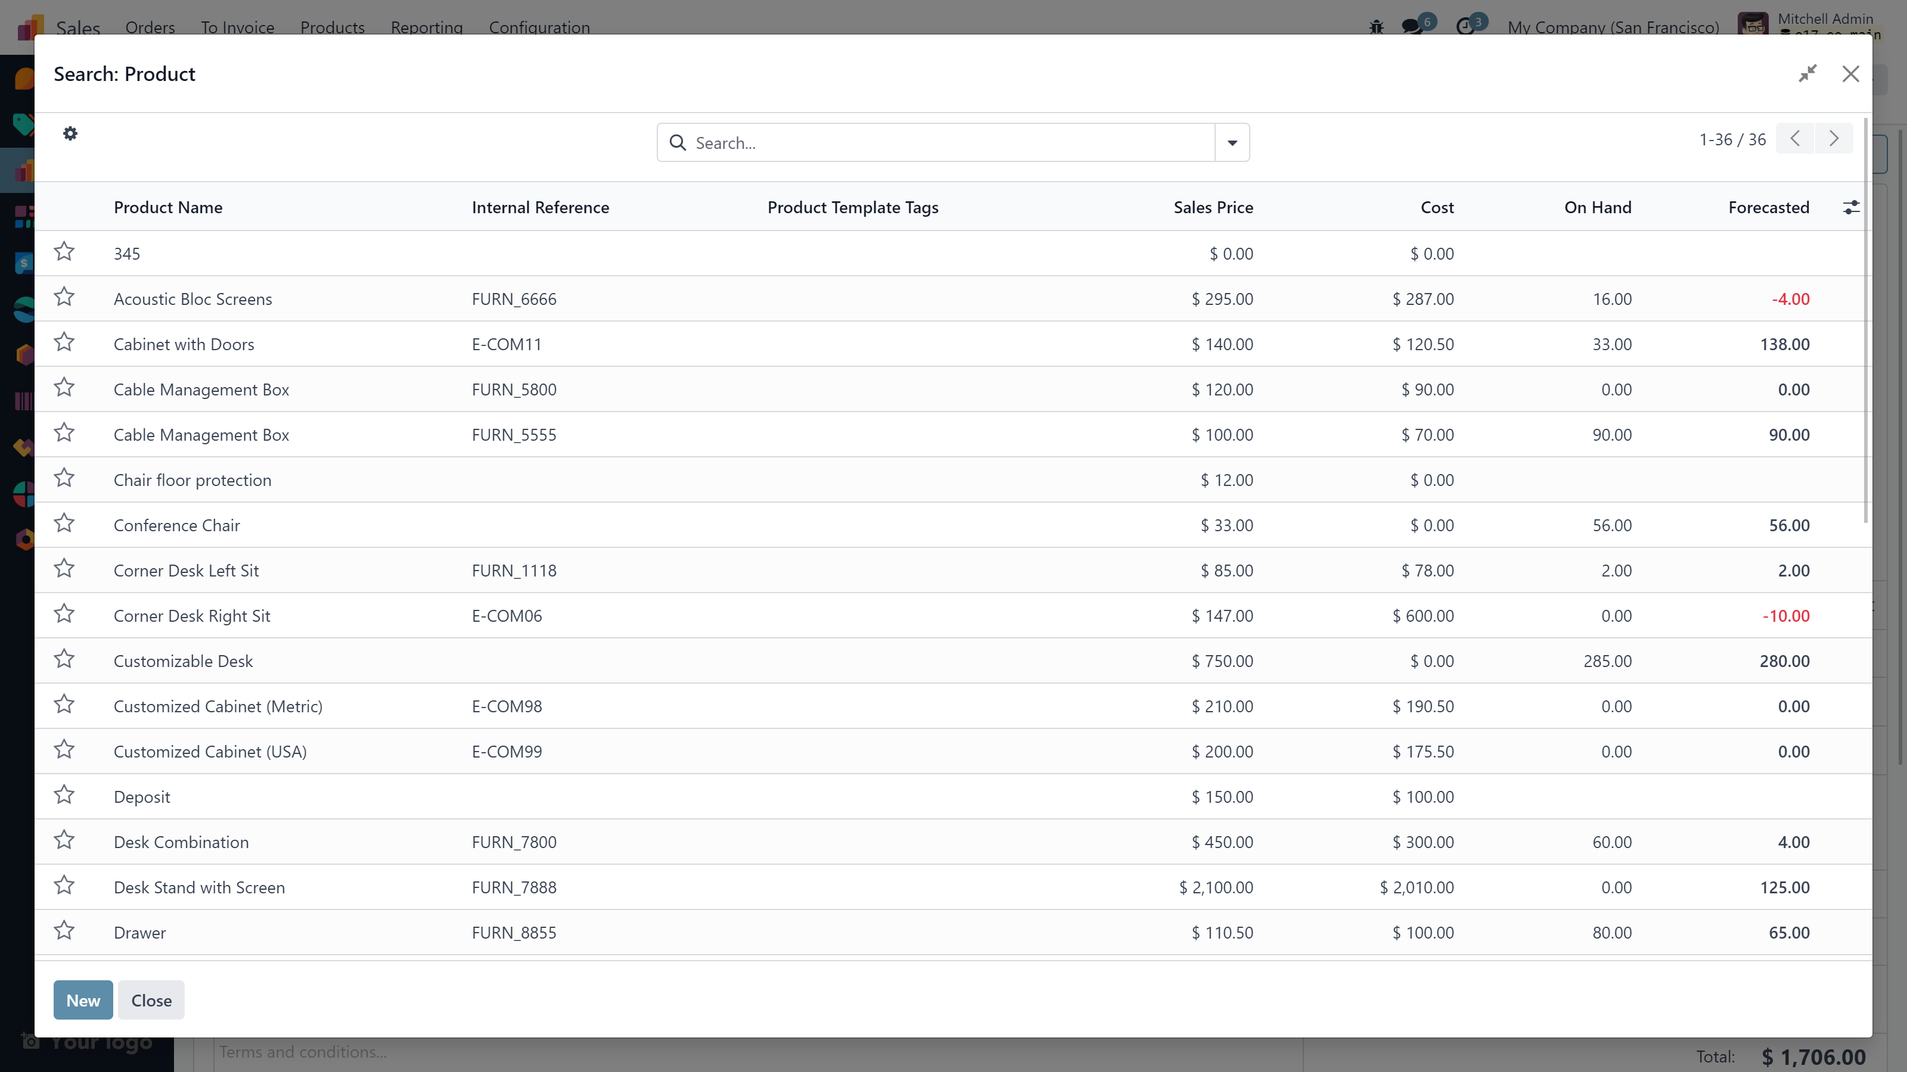Viewport: 1907px width, 1072px height.
Task: Open the Configuration menu
Action: click(539, 27)
